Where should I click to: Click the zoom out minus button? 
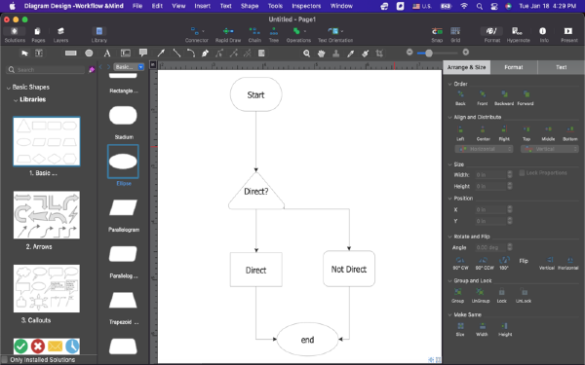point(409,53)
